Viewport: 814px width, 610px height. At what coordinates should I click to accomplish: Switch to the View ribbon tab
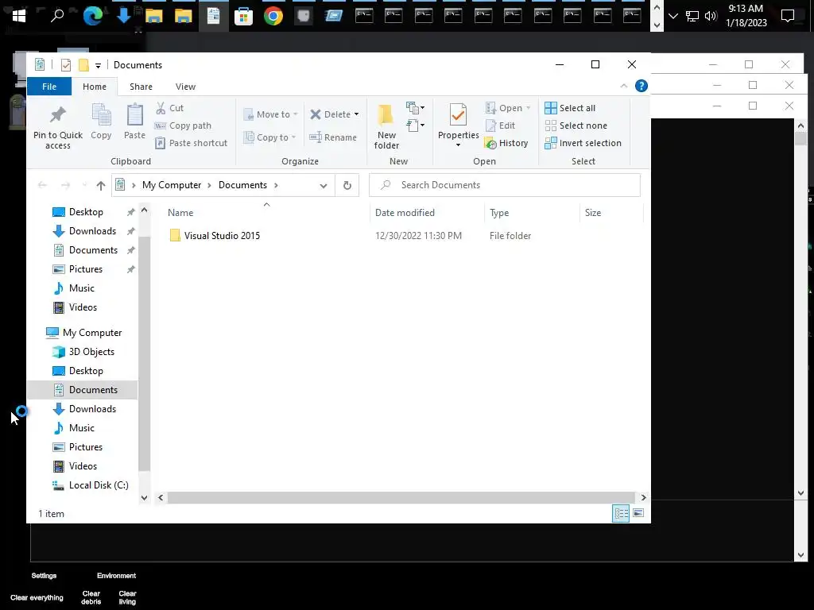tap(185, 87)
